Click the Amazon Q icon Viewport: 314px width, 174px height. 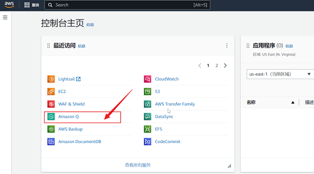coord(51,116)
